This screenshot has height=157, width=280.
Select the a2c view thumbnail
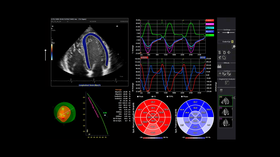coord(226,111)
